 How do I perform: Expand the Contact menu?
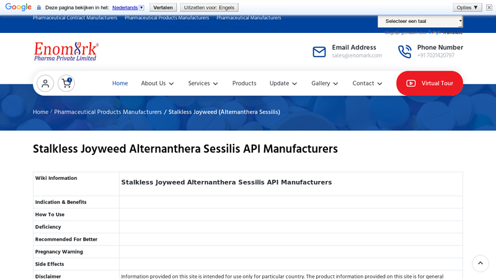click(367, 83)
